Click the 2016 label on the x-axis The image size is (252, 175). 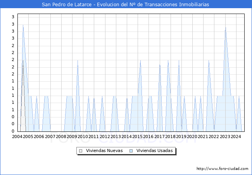click(x=148, y=137)
